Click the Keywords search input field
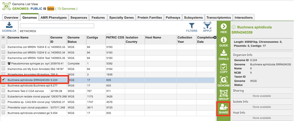 (x=57, y=26)
